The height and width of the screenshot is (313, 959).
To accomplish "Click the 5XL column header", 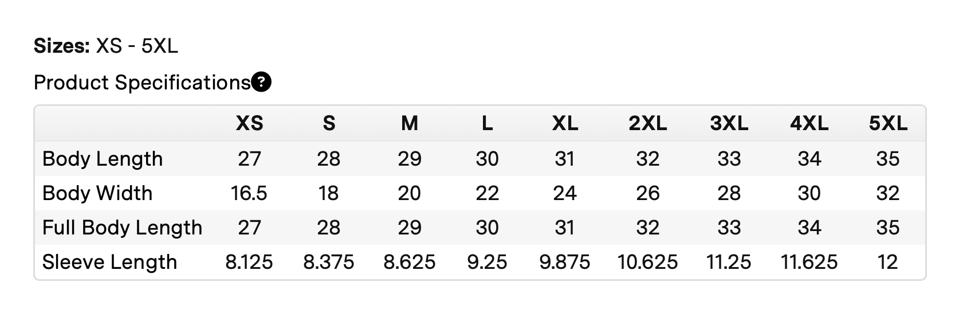I will click(x=888, y=123).
